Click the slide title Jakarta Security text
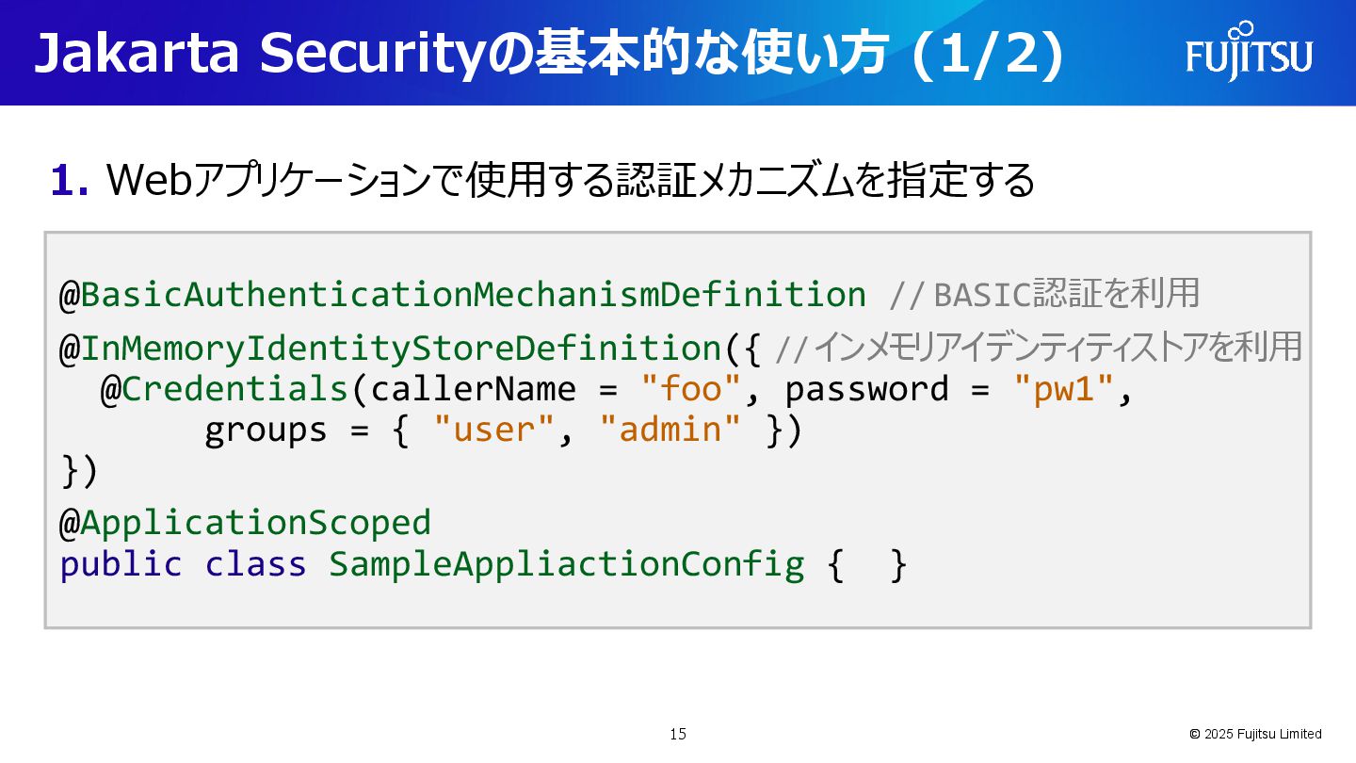1356x763 pixels. tap(549, 54)
